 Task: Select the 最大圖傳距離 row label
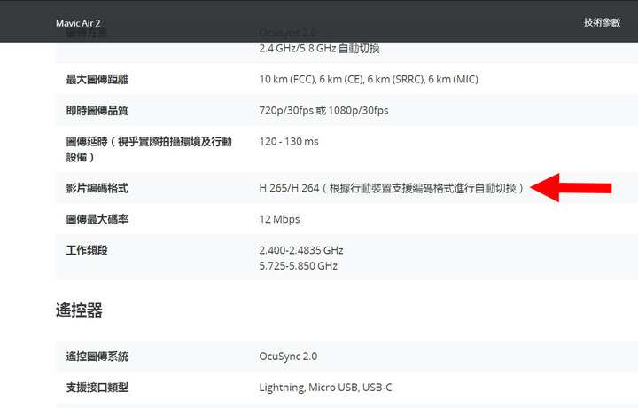(x=97, y=80)
